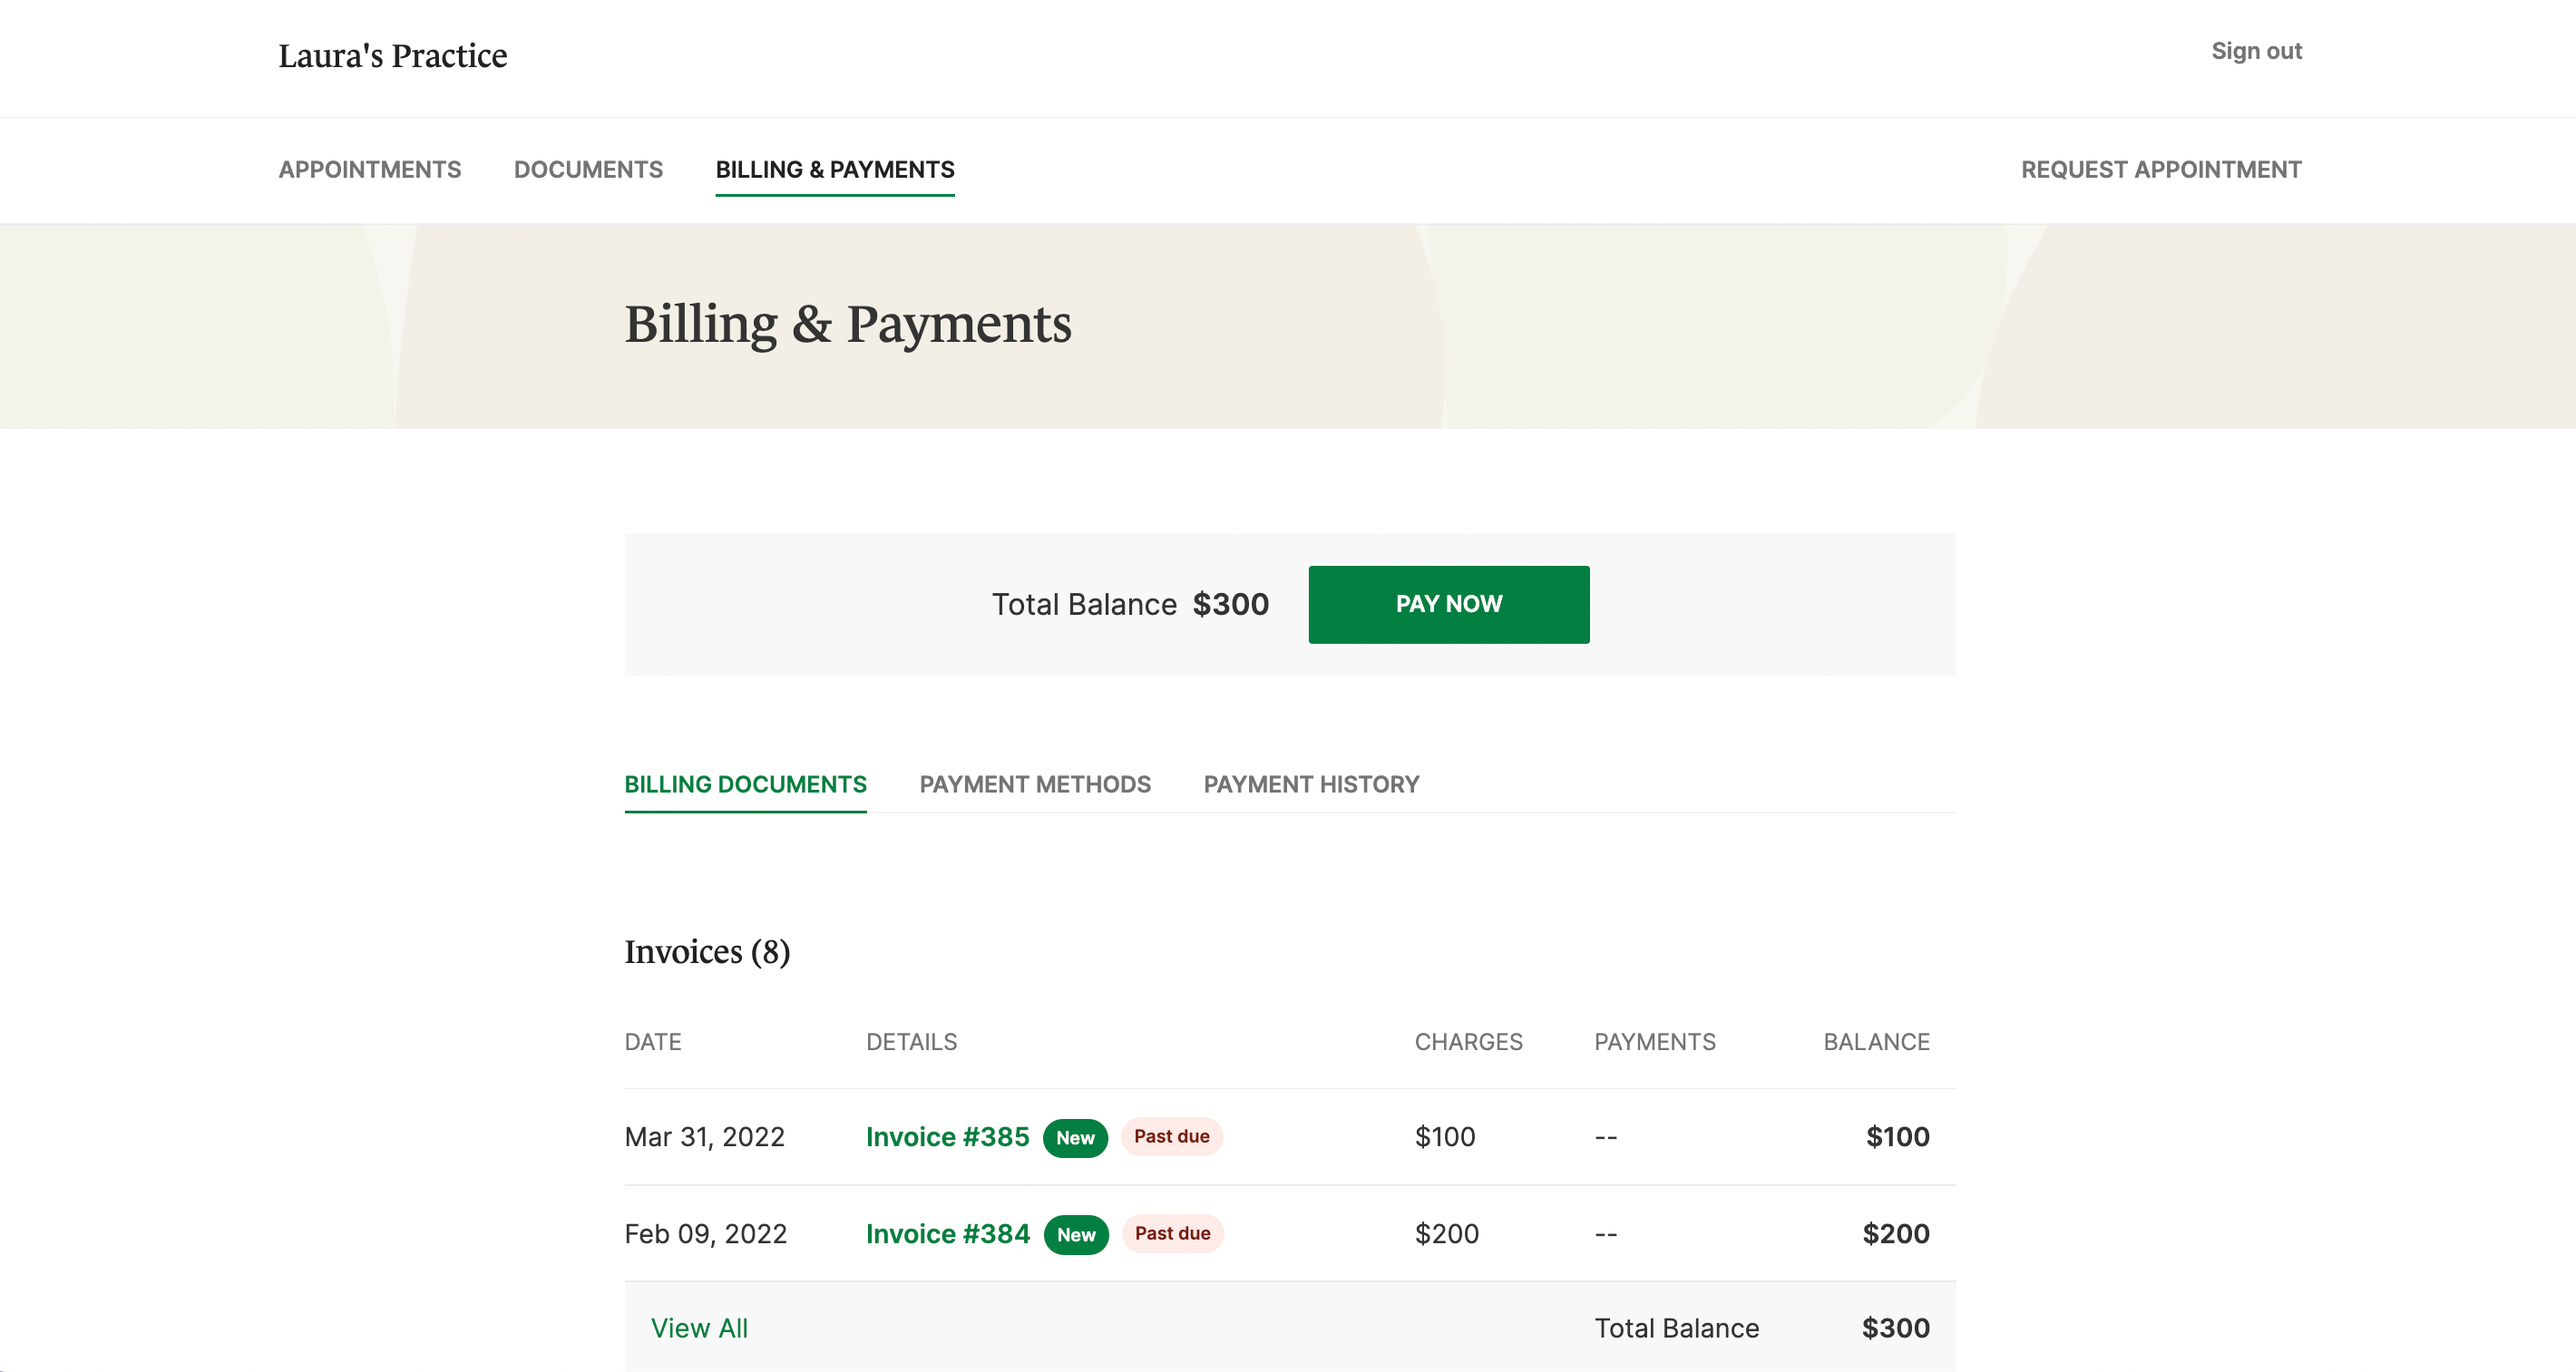Open Invoice #384 details
2576x1372 pixels.
click(x=947, y=1234)
